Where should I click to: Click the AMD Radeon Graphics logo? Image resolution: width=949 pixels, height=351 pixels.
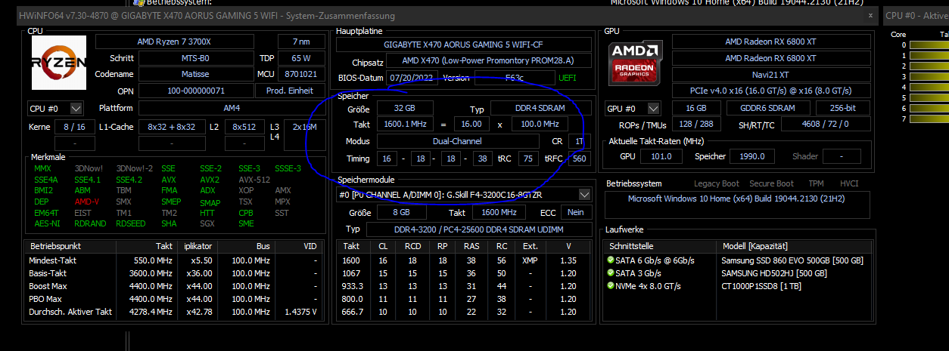tap(633, 64)
